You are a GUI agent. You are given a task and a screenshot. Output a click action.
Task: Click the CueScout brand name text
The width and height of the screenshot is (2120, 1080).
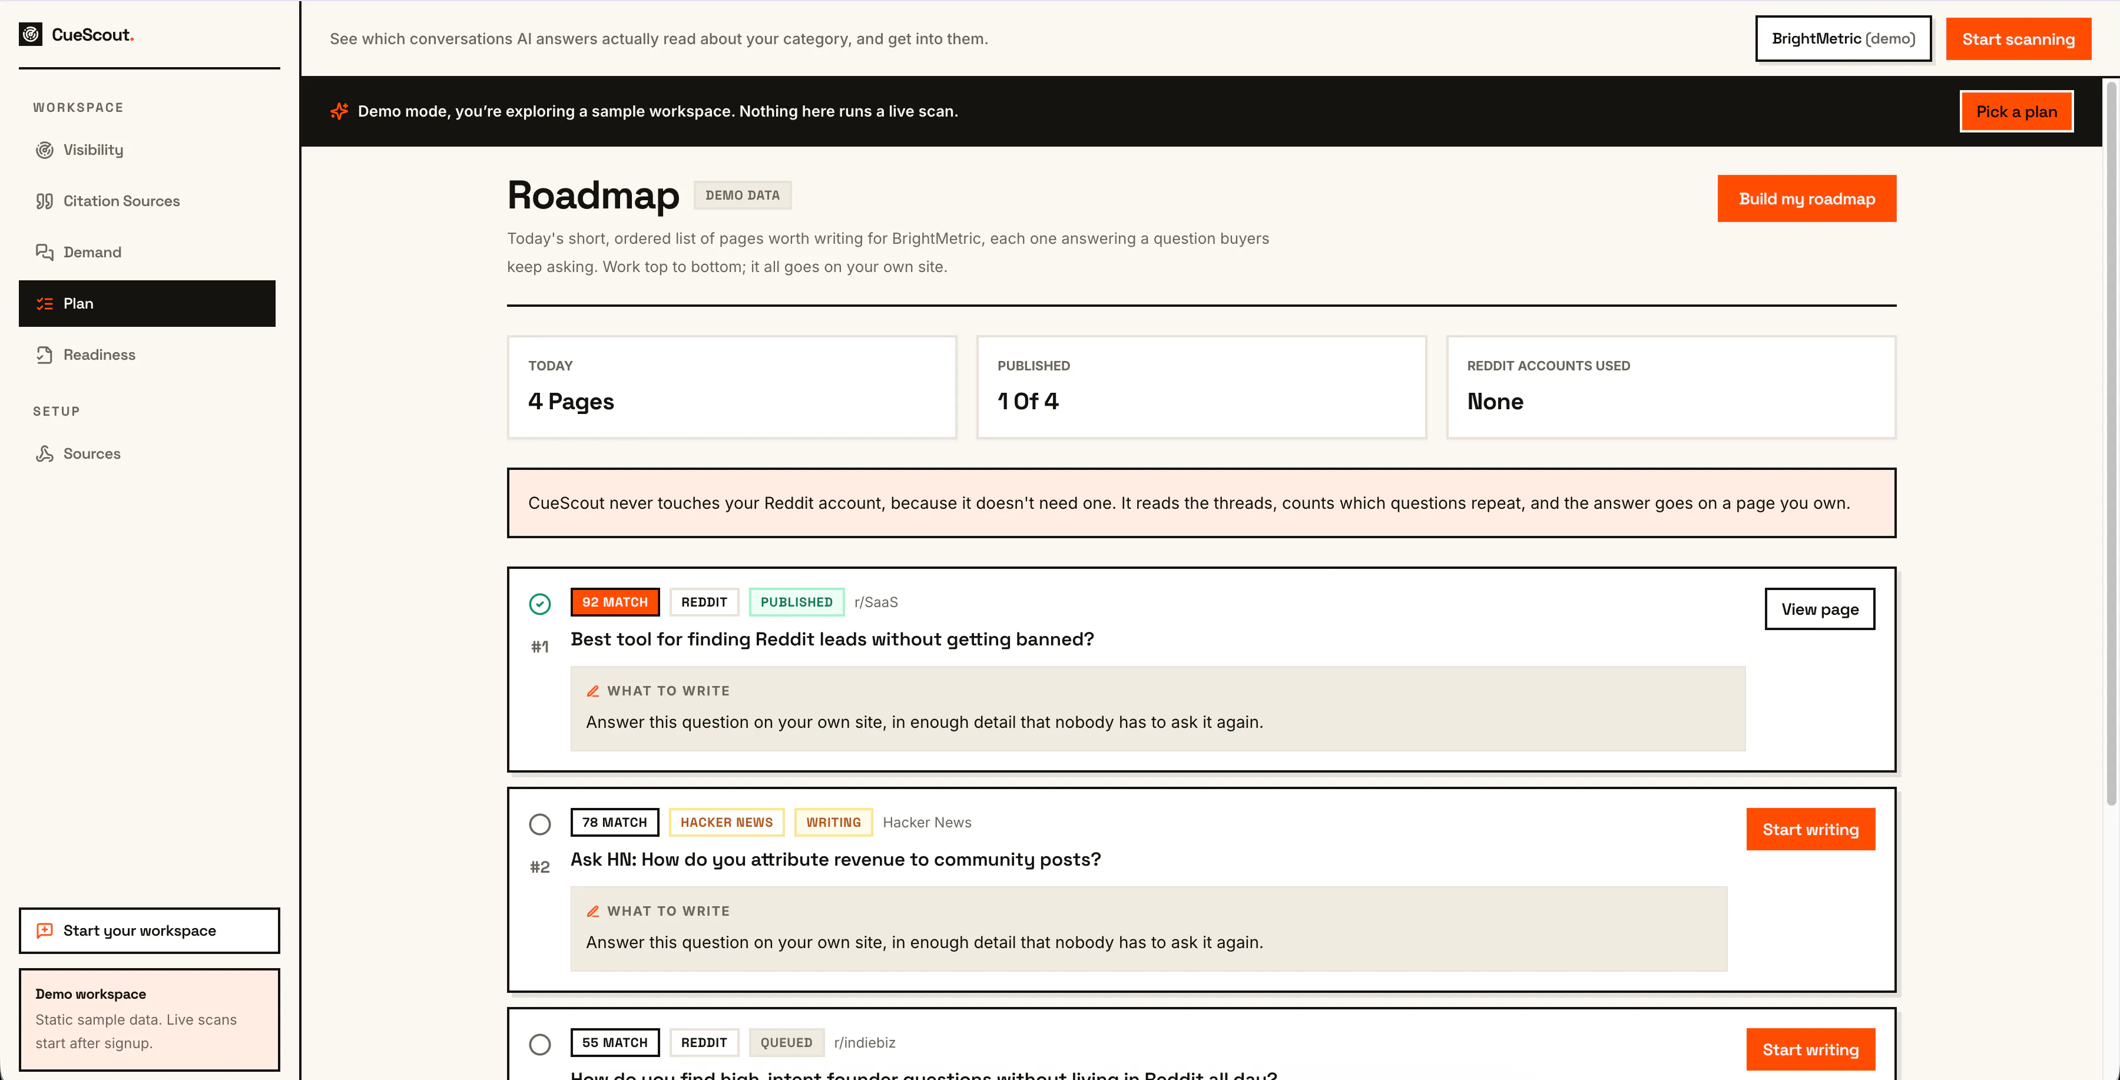click(92, 35)
